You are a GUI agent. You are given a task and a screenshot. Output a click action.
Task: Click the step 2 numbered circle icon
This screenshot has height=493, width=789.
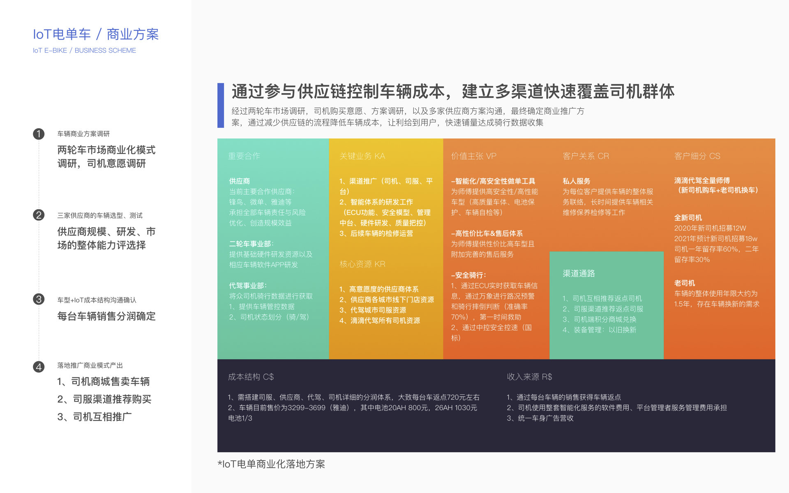point(39,215)
